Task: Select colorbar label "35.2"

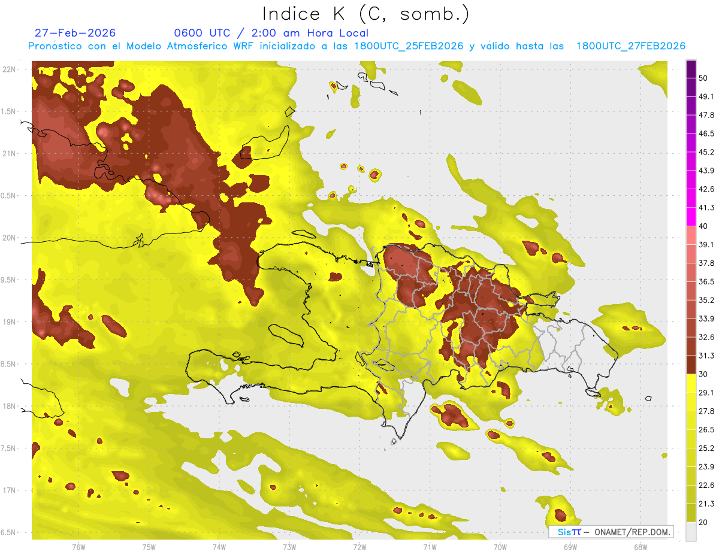Action: [706, 300]
